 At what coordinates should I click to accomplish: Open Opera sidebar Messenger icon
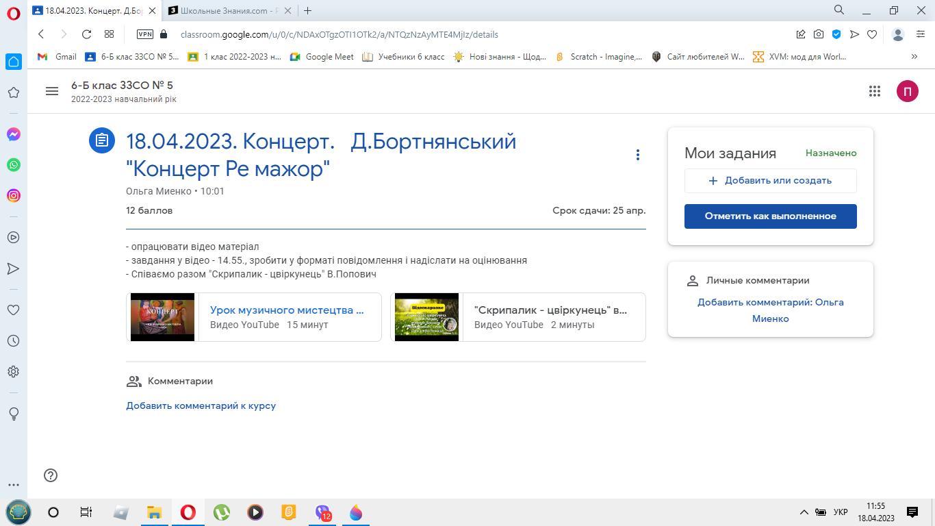(14, 134)
